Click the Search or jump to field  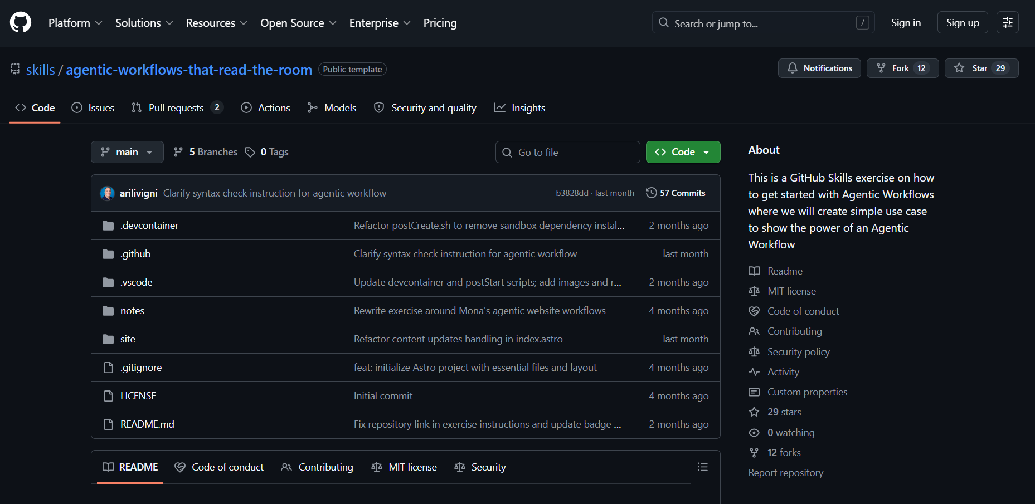coord(763,23)
